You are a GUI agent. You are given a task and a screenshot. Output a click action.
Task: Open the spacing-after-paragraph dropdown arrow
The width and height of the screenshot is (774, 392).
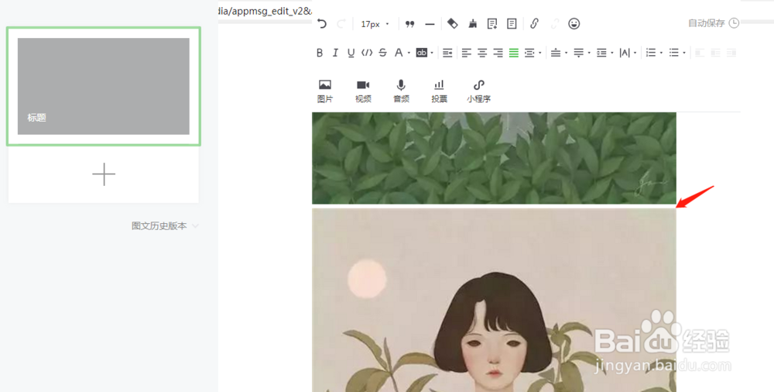[x=589, y=53]
